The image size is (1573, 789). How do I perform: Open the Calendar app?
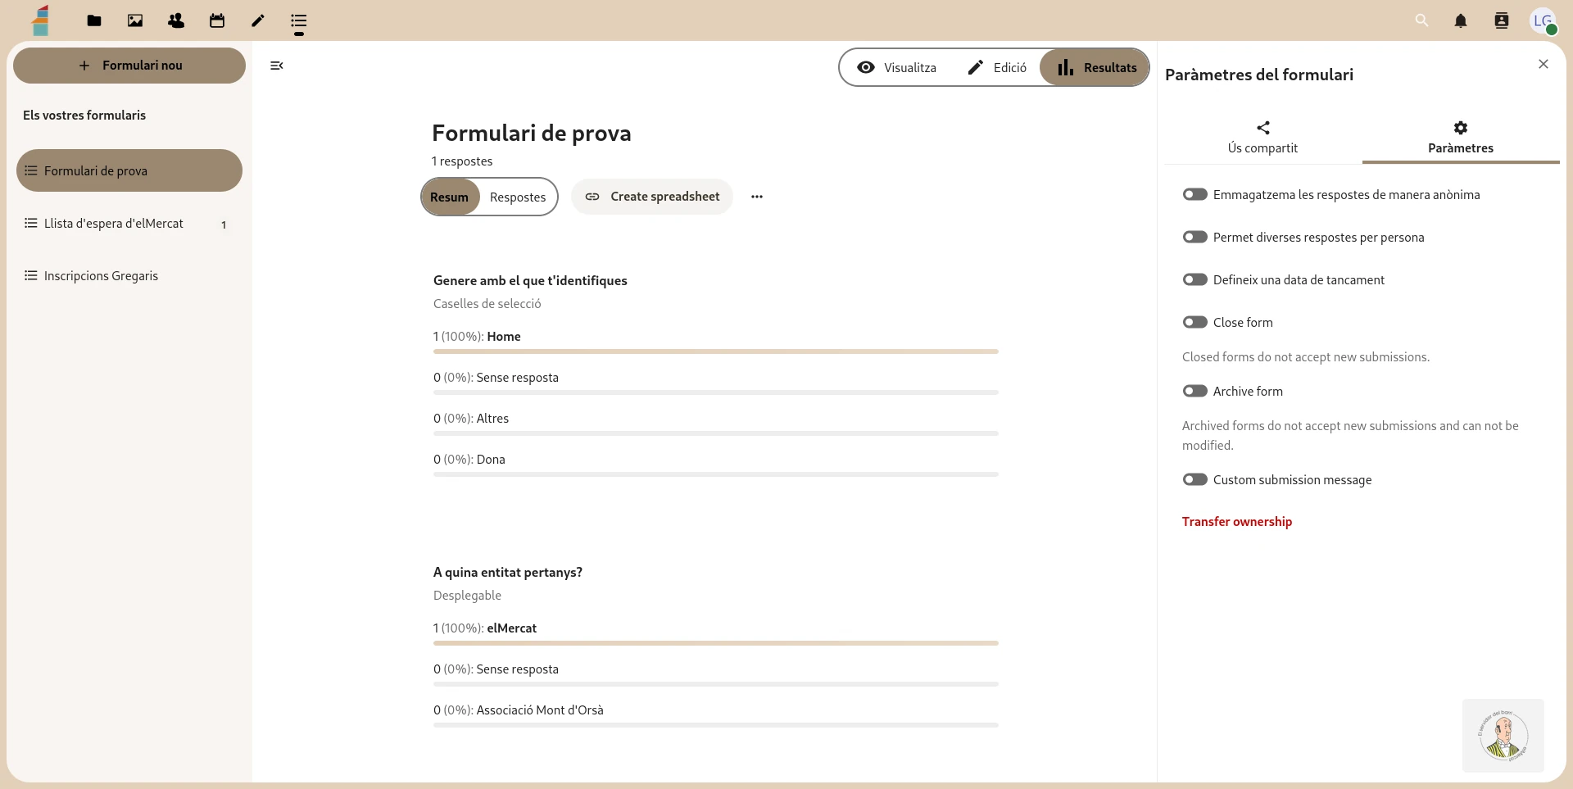click(x=216, y=20)
